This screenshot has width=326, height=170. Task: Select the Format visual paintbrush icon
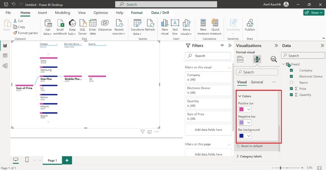[257, 59]
